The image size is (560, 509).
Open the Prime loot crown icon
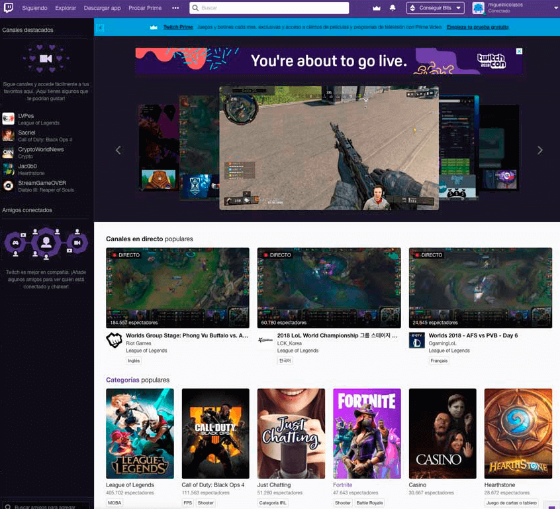(x=377, y=8)
